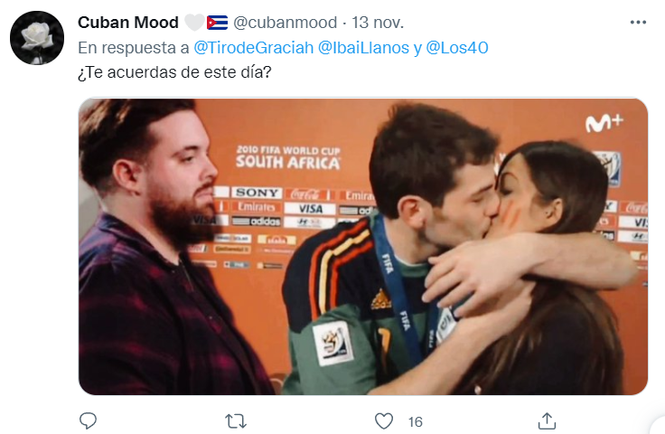Image resolution: width=665 pixels, height=434 pixels.
Task: Open the @cubanmood handle
Action: pyautogui.click(x=285, y=23)
